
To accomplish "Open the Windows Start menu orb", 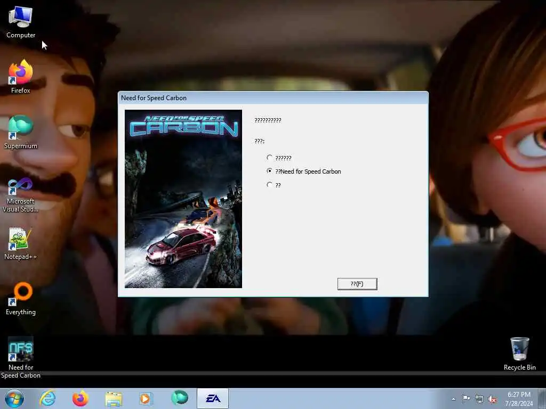I will pyautogui.click(x=14, y=398).
